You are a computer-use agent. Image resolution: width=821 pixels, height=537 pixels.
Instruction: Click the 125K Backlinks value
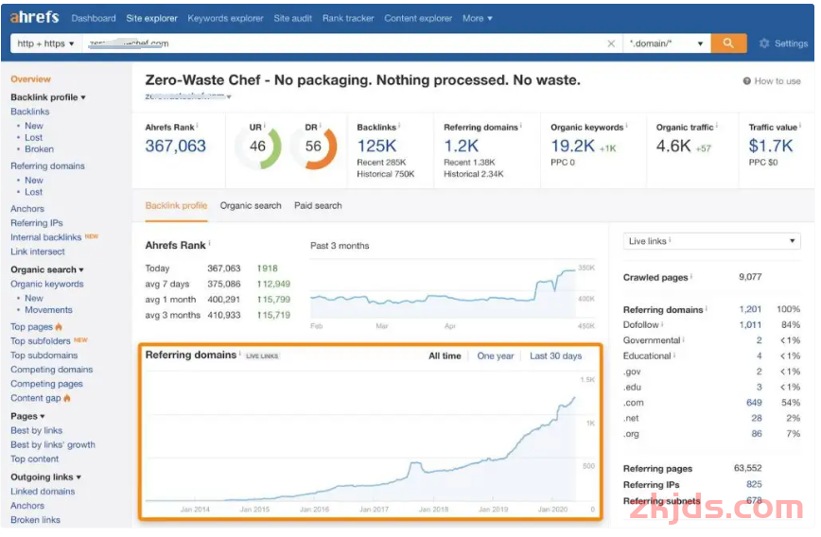point(379,147)
